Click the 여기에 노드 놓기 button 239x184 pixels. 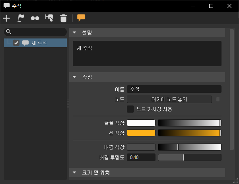[x=169, y=100]
